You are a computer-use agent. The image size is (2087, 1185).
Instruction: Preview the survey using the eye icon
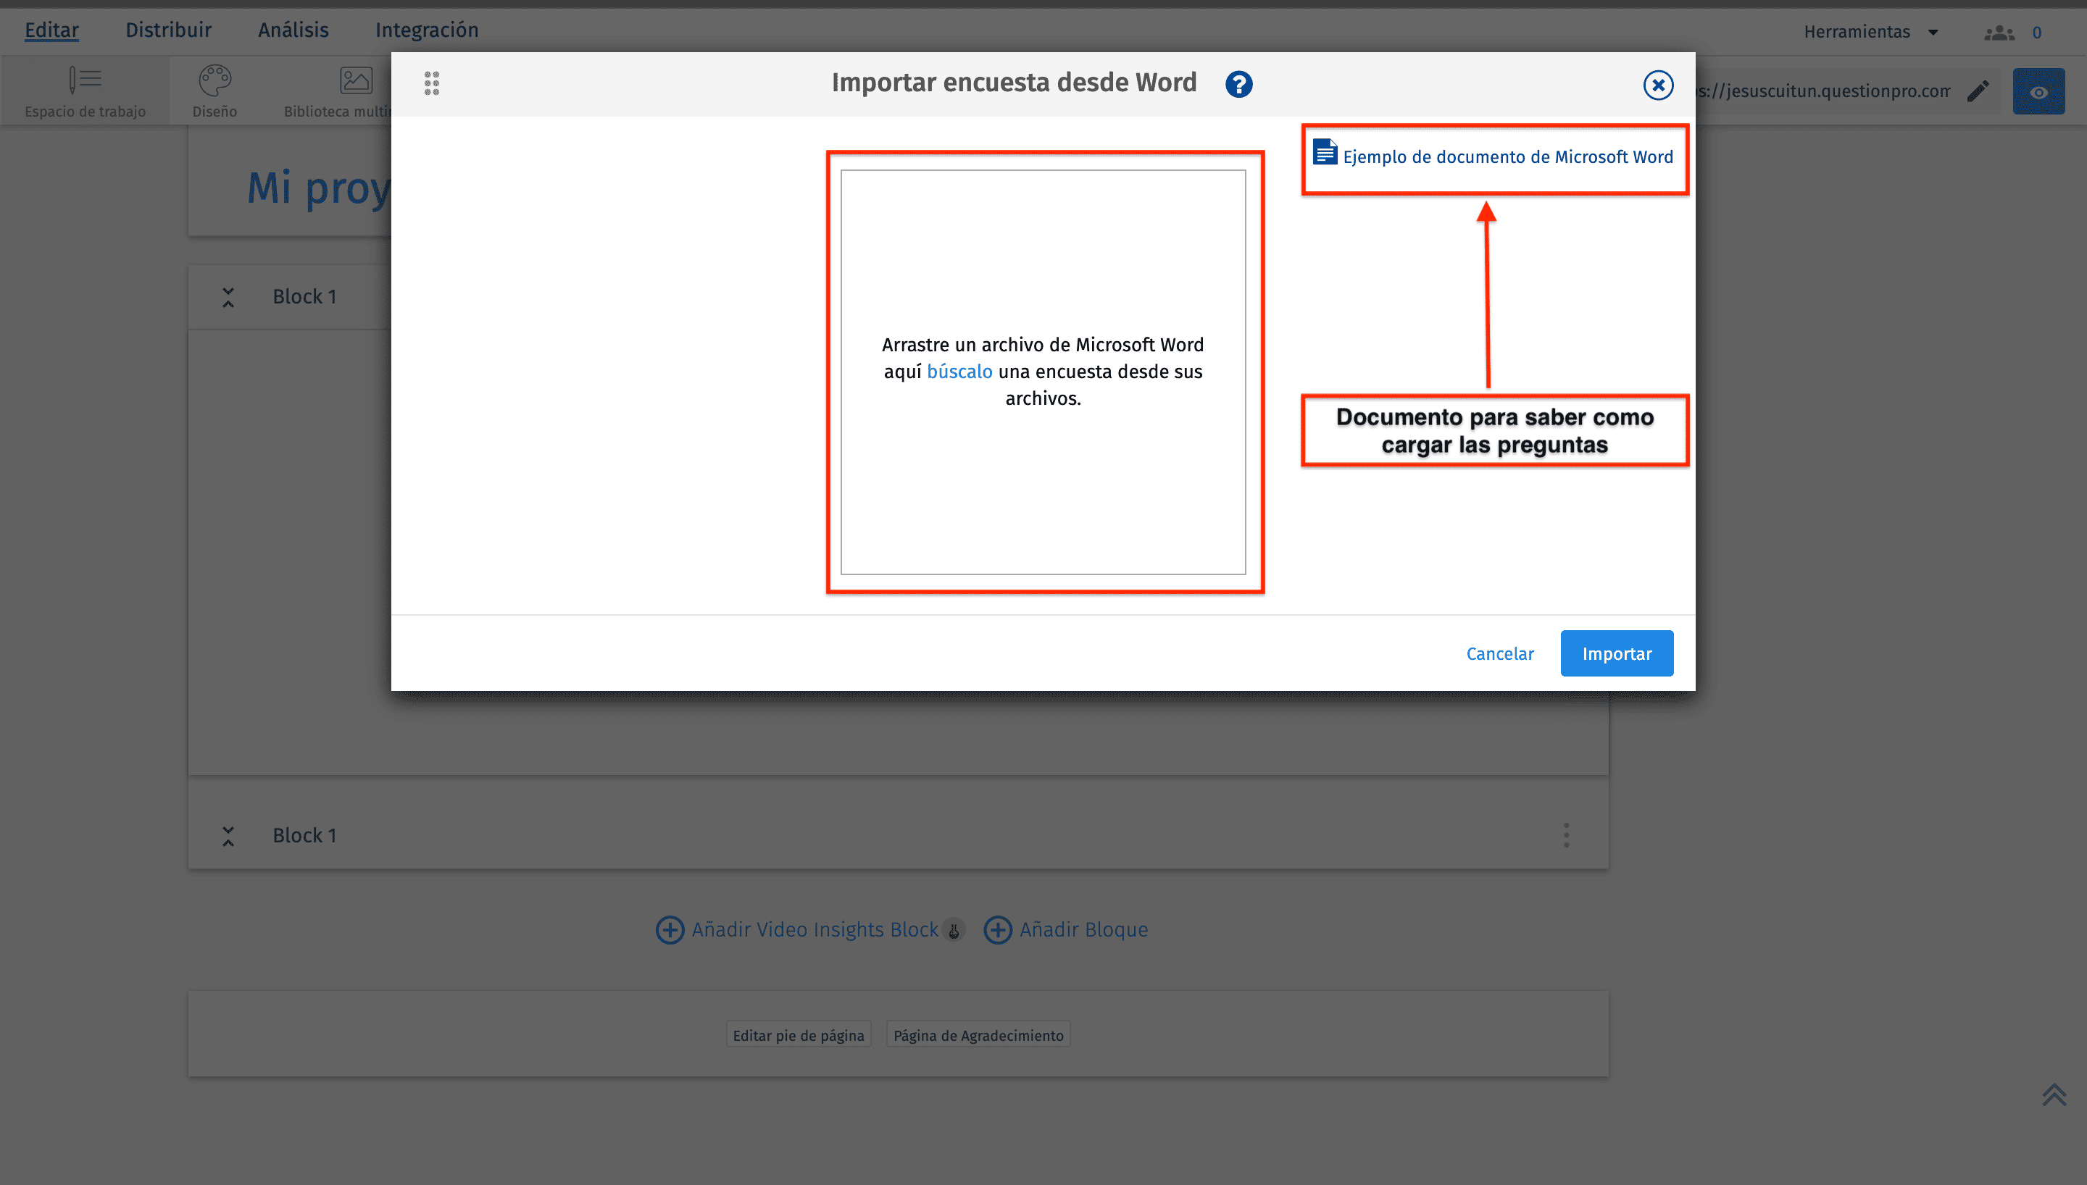point(2038,91)
